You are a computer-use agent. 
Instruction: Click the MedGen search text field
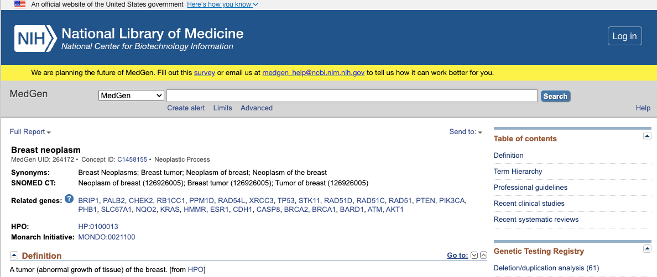tap(352, 96)
